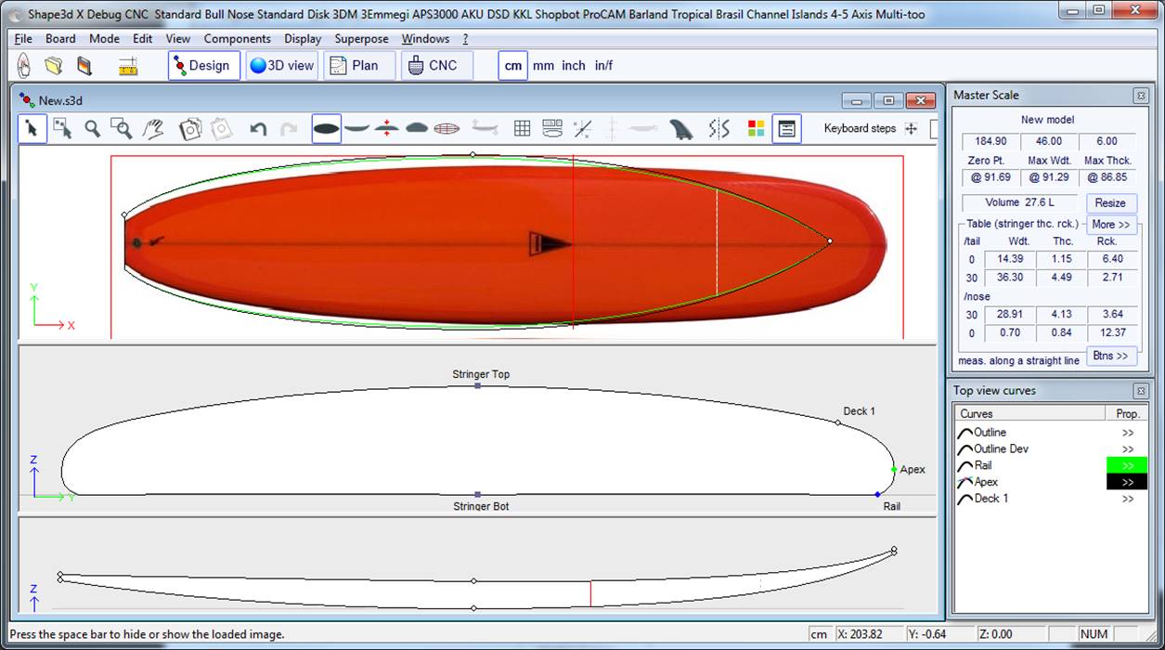This screenshot has width=1165, height=650.
Task: Toggle the outline top view button
Action: click(326, 129)
